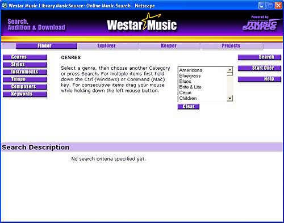Image resolution: width=284 pixels, height=223 pixels.
Task: Select the Styles category button
Action: pyautogui.click(x=25, y=65)
